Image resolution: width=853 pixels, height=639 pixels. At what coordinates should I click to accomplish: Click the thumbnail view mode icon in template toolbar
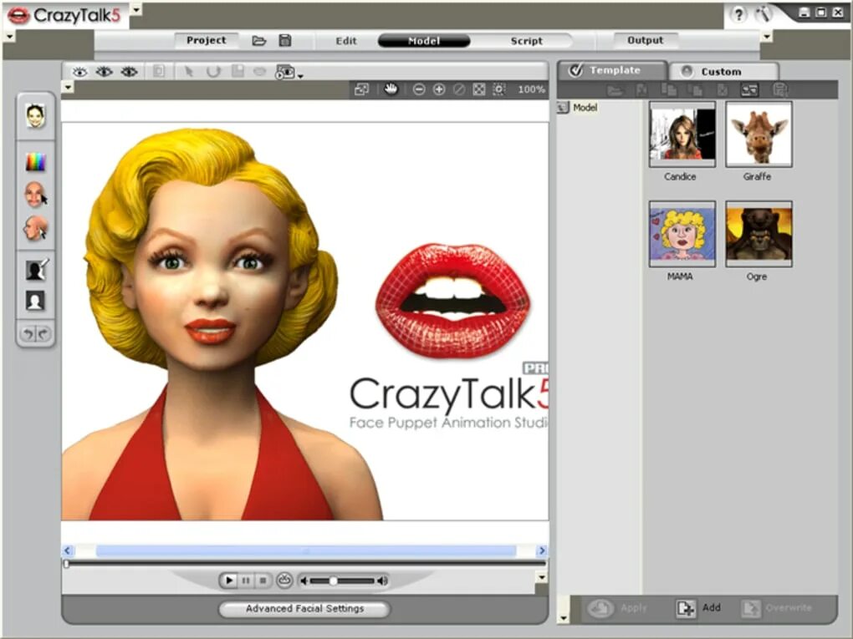[x=749, y=90]
